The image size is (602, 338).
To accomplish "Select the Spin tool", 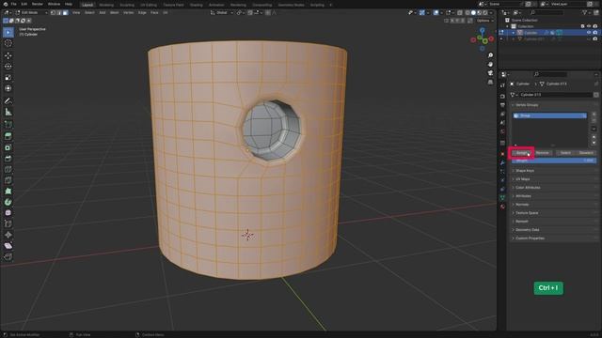I will 8,202.
